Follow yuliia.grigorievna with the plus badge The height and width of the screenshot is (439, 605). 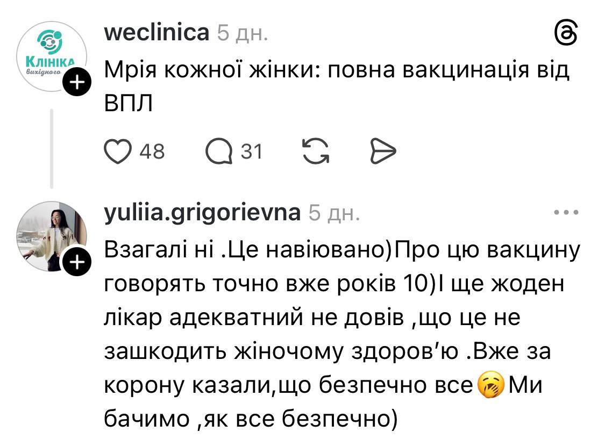point(77,262)
